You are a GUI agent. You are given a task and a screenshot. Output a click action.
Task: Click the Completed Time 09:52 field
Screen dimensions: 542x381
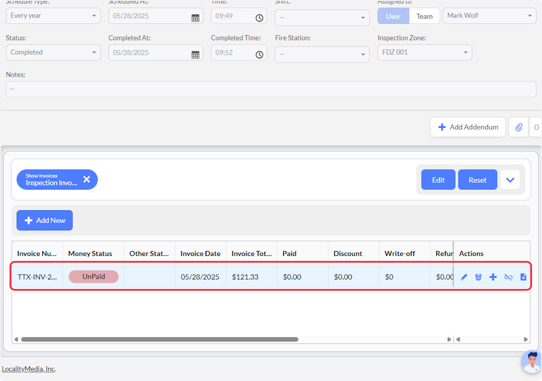coord(239,52)
